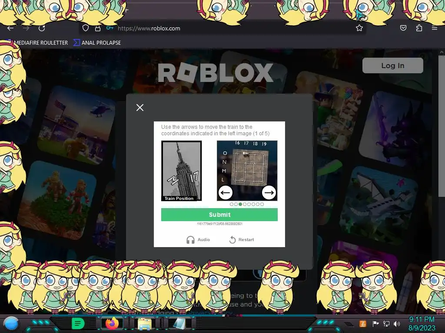
Task: Click the browser Forward arrow
Action: [26, 28]
